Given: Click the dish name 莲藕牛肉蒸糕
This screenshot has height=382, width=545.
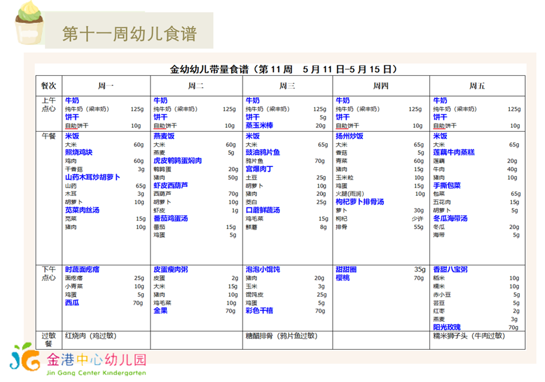Looking at the screenshot, I should coord(454,152).
